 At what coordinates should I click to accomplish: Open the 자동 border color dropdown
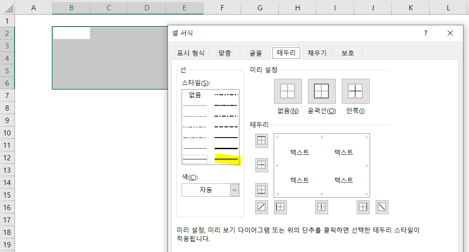tap(233, 190)
